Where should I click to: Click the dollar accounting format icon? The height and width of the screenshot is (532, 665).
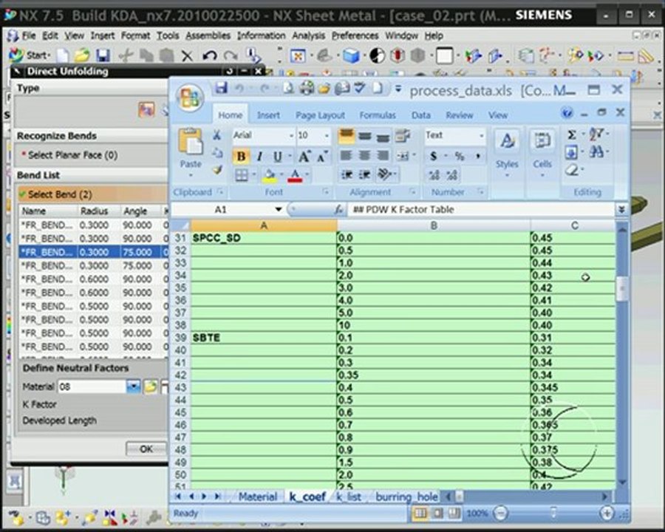pos(433,156)
